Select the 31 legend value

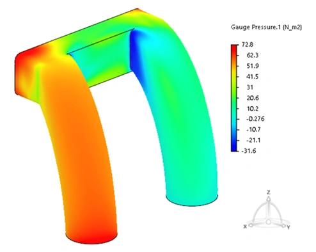249,88
